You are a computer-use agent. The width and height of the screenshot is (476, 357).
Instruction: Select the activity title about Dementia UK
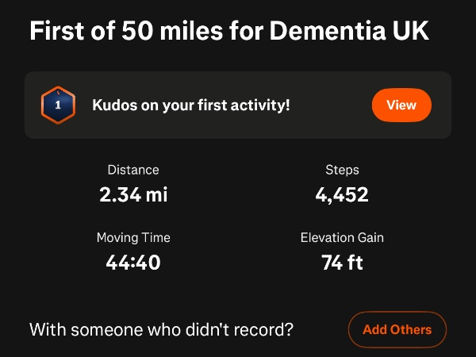[x=230, y=32]
